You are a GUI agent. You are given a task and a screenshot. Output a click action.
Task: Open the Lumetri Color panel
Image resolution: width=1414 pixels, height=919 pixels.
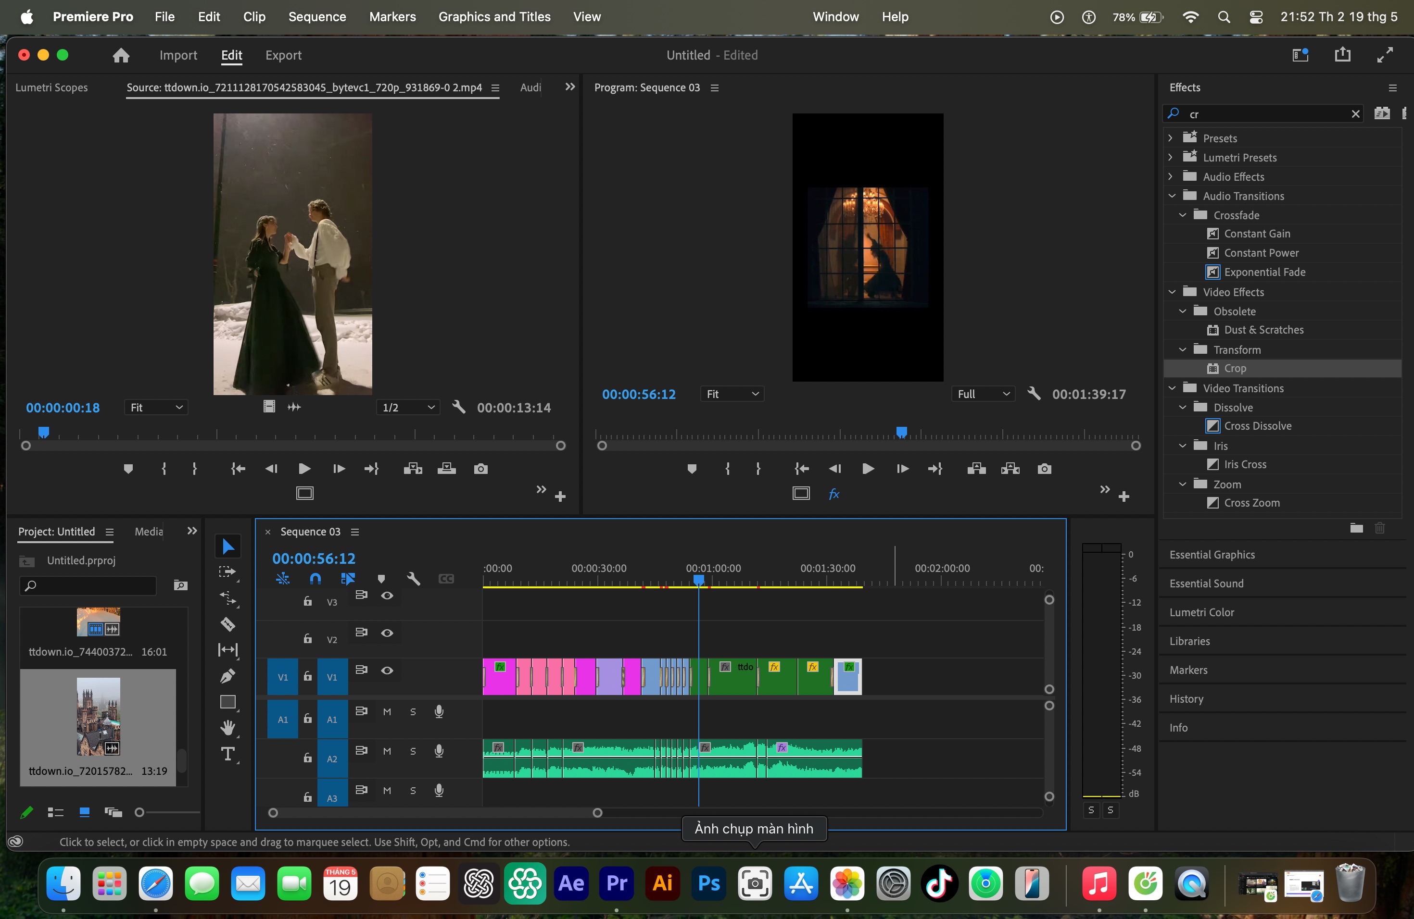click(x=1201, y=612)
